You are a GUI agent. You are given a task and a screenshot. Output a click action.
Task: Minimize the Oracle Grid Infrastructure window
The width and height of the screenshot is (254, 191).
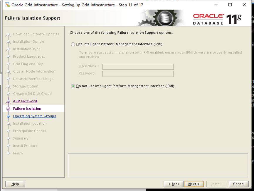216,5
